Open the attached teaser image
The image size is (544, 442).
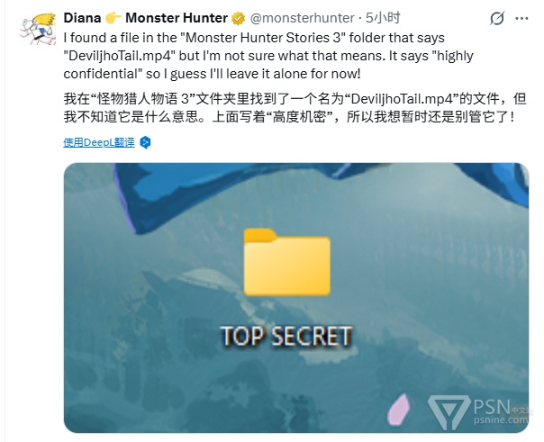296,297
